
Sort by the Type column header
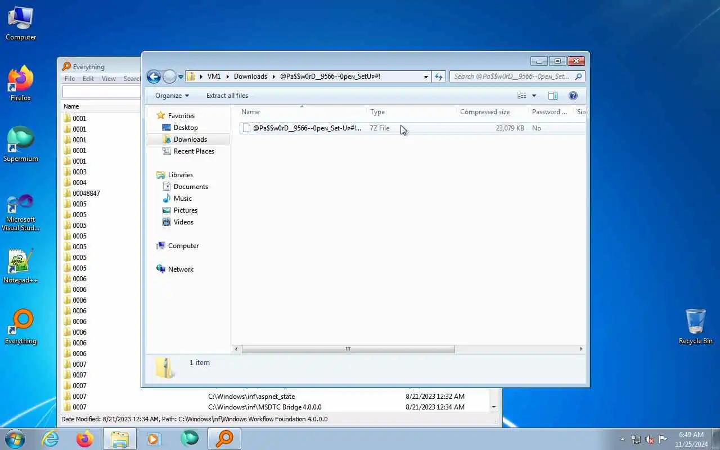click(411, 112)
